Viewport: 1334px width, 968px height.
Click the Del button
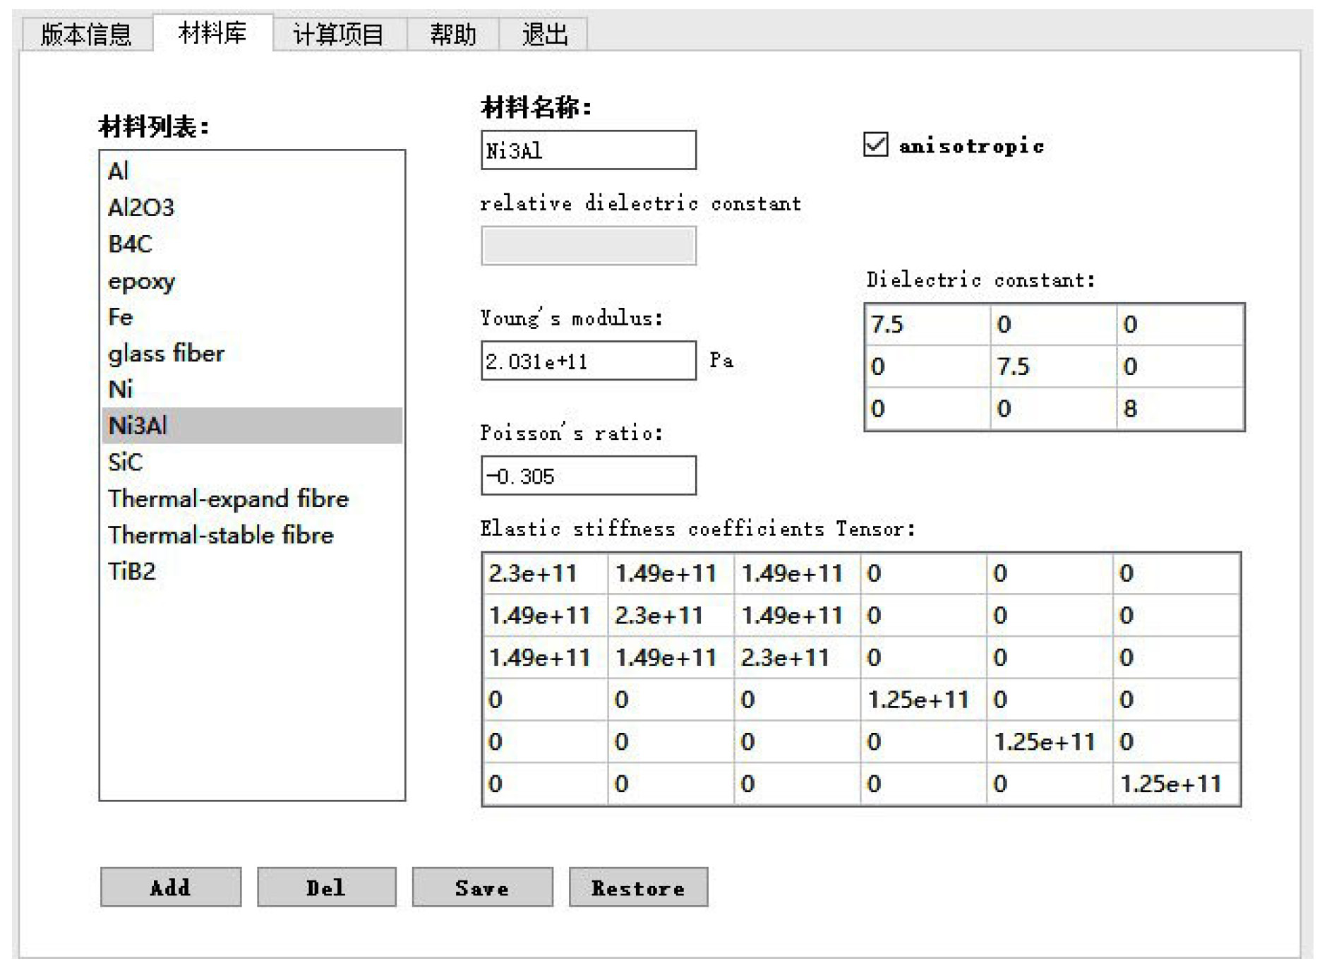326,887
